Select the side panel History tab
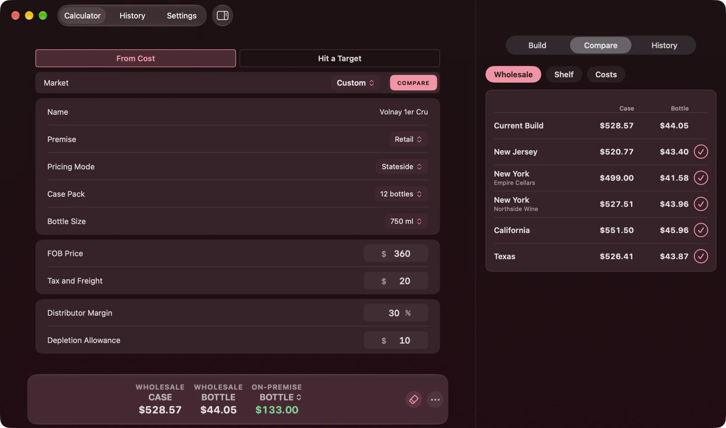This screenshot has width=726, height=428. coord(664,45)
